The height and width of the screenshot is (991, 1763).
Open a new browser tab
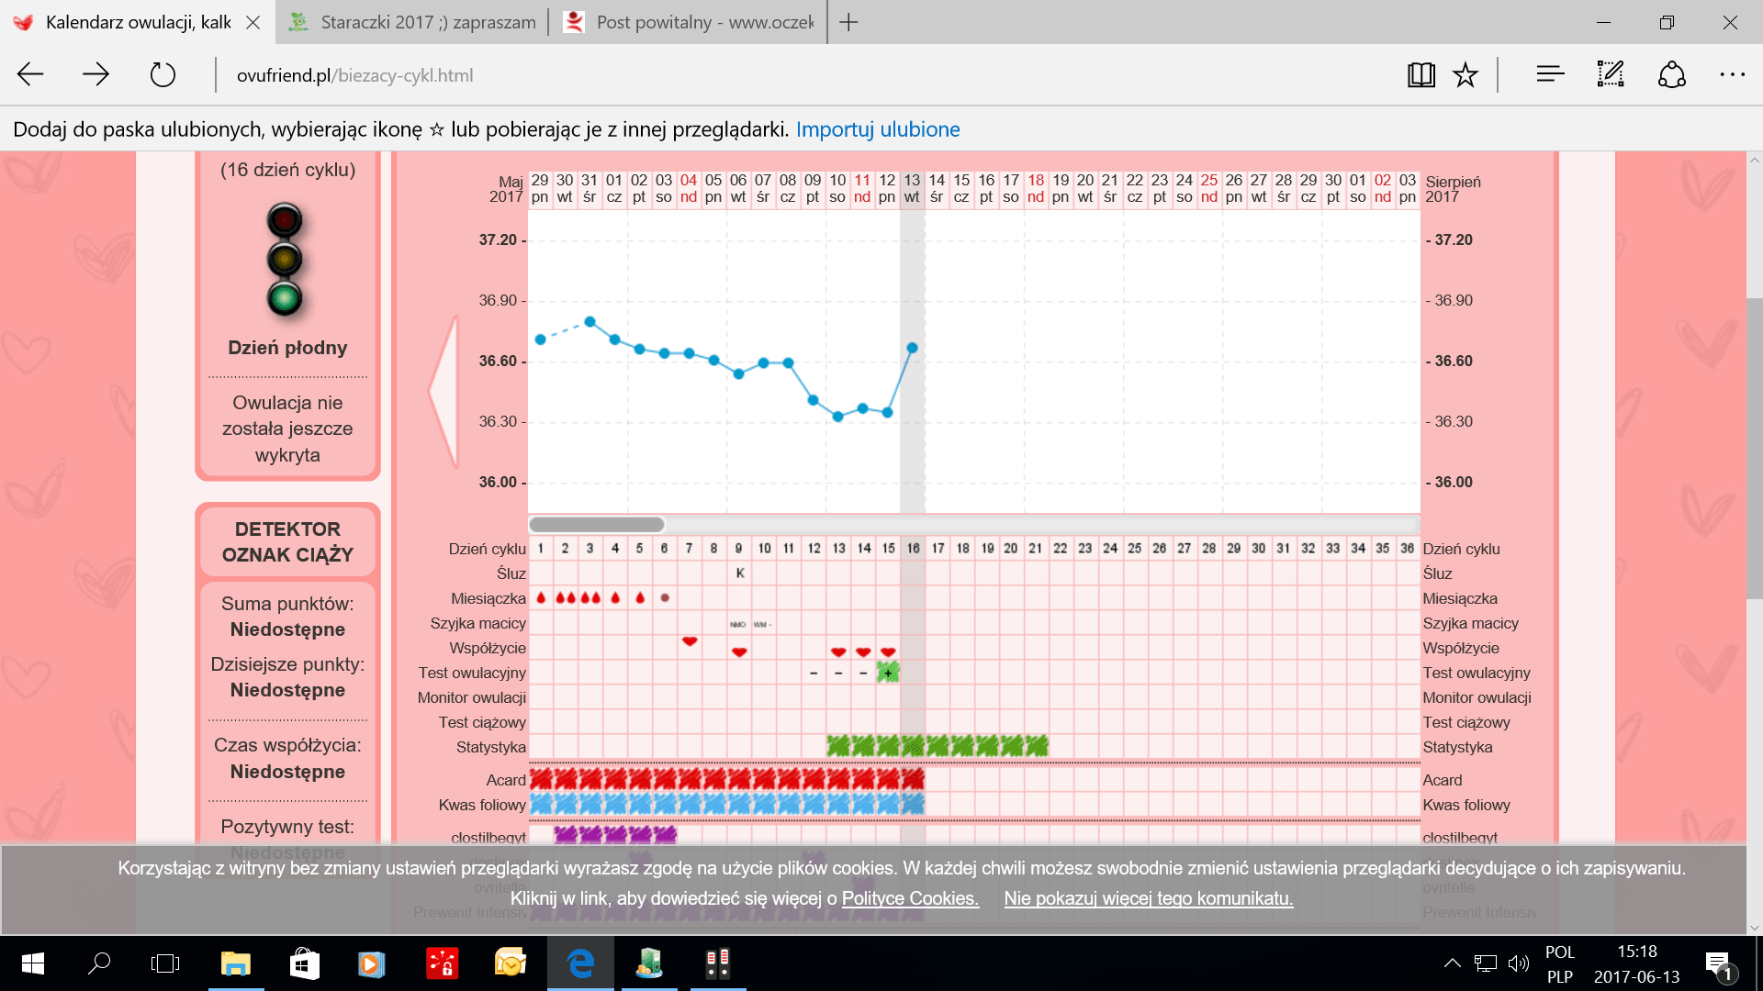[x=848, y=22]
